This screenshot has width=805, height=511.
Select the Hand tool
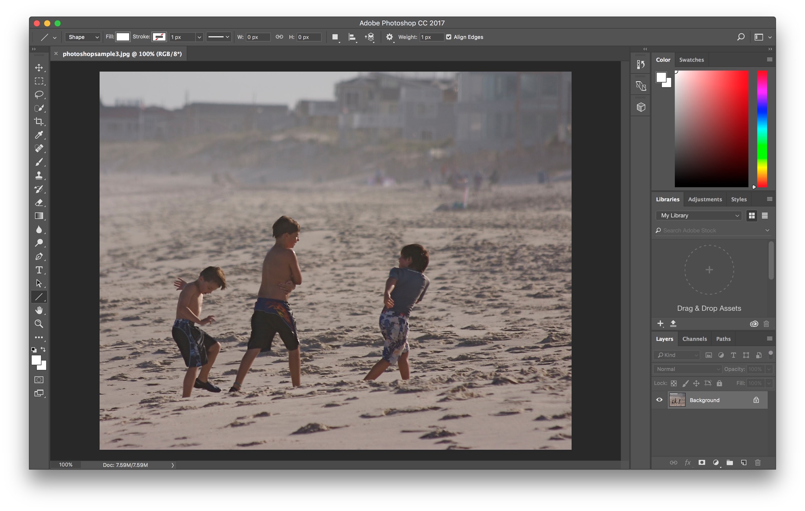(x=39, y=310)
